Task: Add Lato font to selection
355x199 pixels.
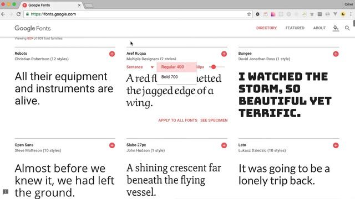Action: coord(336,145)
